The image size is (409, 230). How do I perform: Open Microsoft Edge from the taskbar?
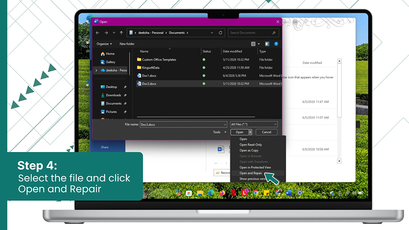click(x=211, y=193)
